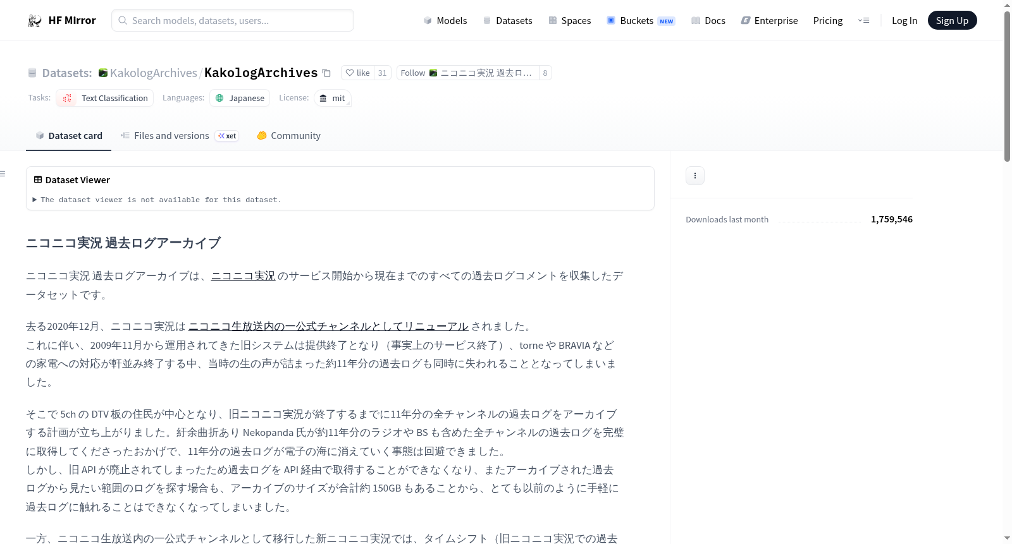The image size is (1012, 544).
Task: Click the Downloads last month value 1,759,546
Action: coord(891,219)
